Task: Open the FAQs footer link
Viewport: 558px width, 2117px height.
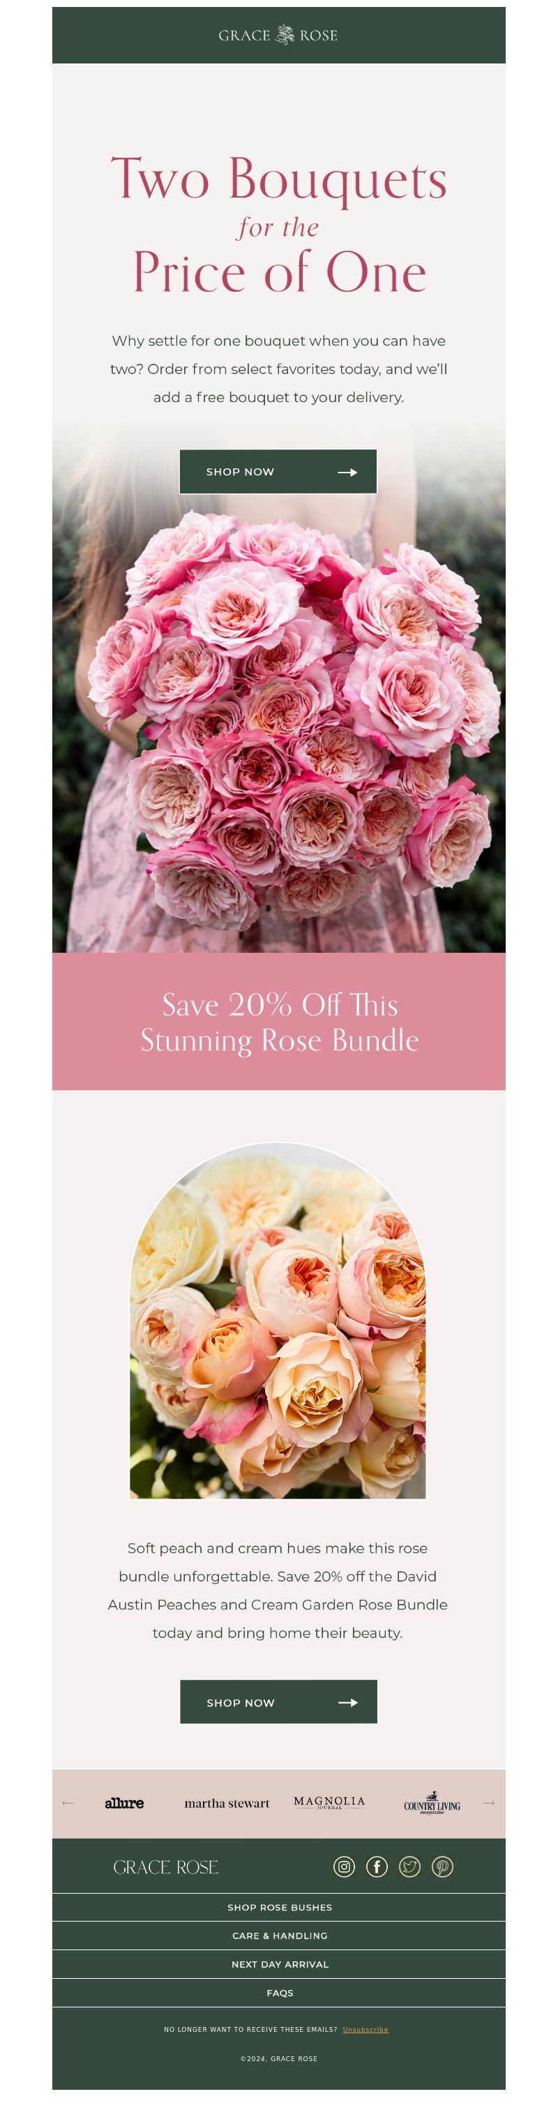Action: click(x=278, y=1993)
